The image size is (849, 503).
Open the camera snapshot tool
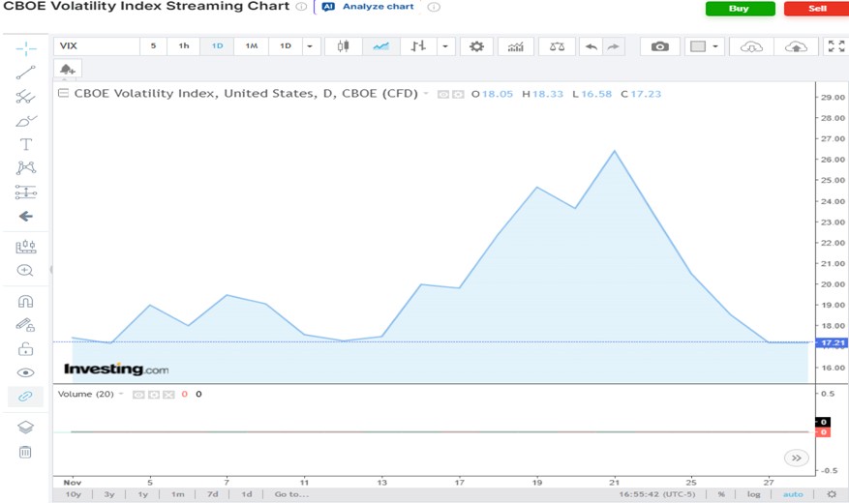click(x=659, y=46)
